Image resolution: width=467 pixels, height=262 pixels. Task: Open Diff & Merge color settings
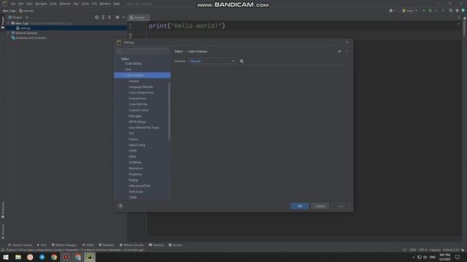[x=137, y=122]
